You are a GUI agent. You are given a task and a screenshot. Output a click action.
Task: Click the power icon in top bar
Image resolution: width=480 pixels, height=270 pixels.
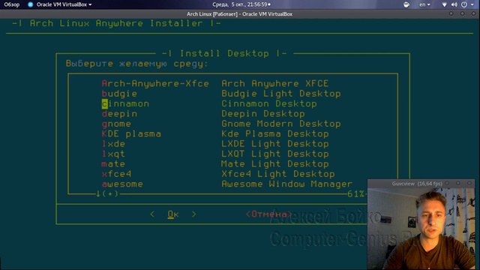tap(464, 4)
